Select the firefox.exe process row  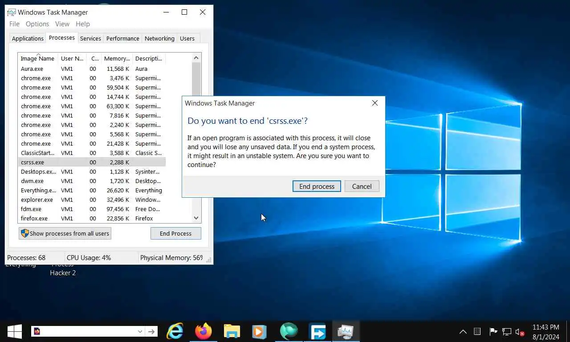(92, 219)
